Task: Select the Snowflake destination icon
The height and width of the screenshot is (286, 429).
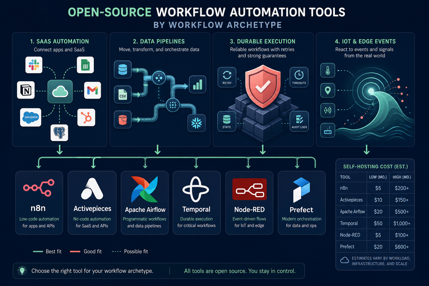Action: (197, 123)
